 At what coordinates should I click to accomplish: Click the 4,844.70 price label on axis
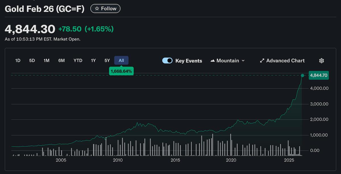click(319, 75)
